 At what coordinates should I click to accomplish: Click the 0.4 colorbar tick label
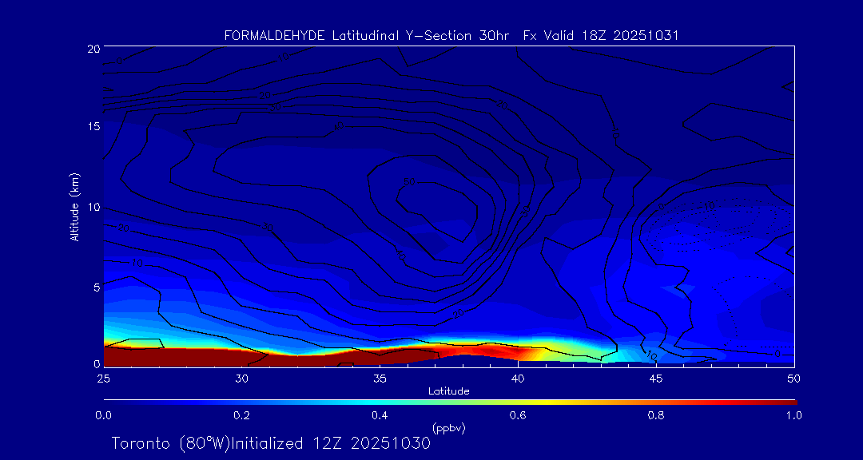[380, 415]
